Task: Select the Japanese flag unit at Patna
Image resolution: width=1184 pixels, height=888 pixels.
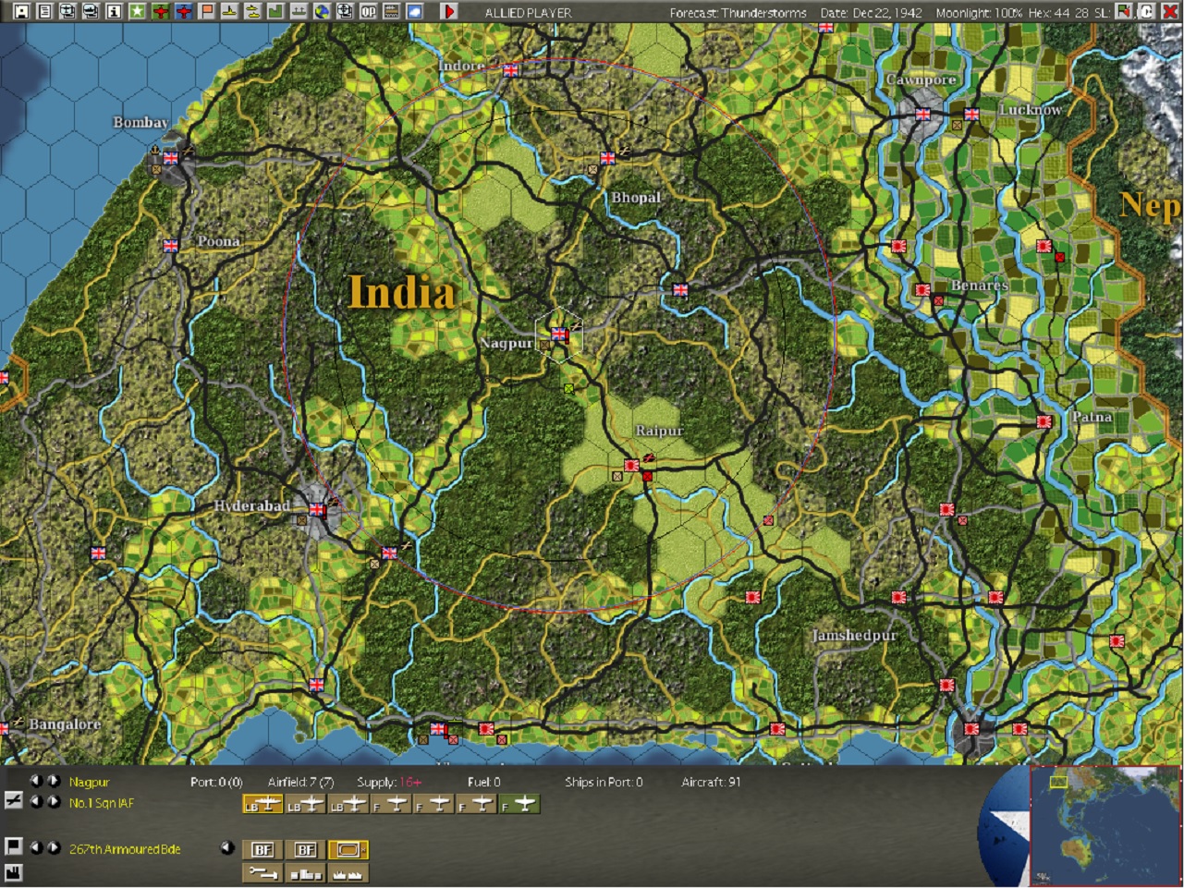Action: click(x=1044, y=421)
